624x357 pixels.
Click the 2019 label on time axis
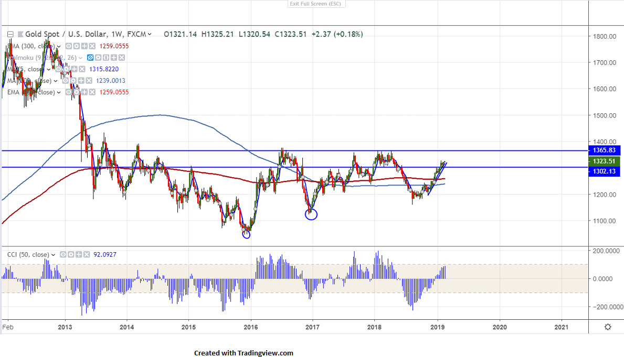pyautogui.click(x=437, y=327)
